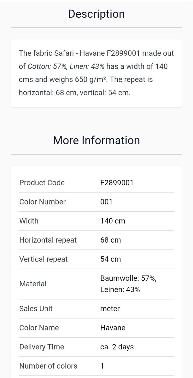Click the Width row label
Viewport: 193px width, 378px height.
[29, 221]
